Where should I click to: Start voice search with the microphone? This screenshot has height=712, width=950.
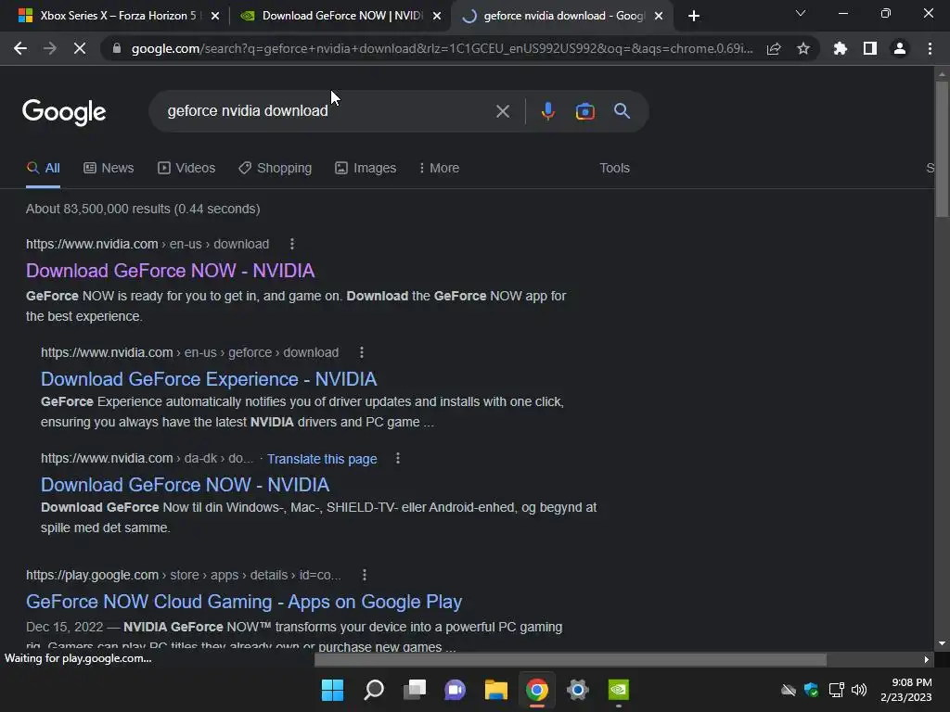click(547, 111)
